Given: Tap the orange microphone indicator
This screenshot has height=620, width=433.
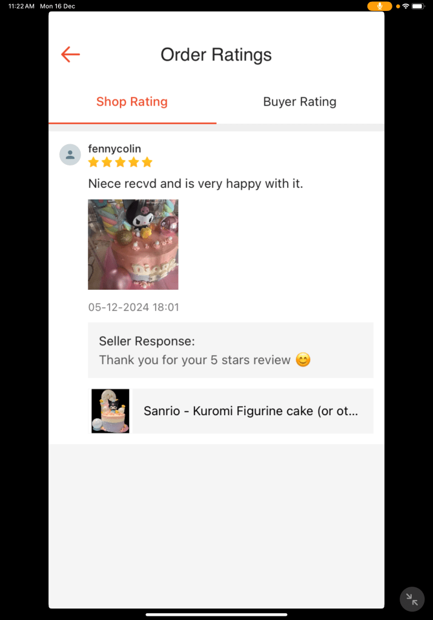Looking at the screenshot, I should [x=379, y=6].
